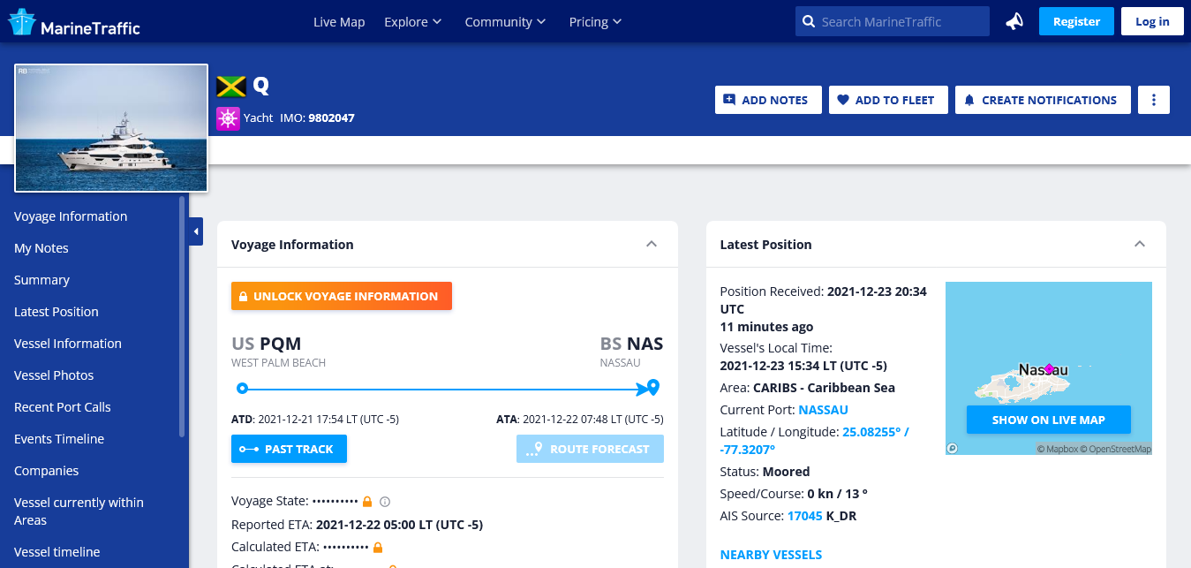Click the MarineTraffic logo
Screen dimensions: 1191x568
(x=74, y=22)
